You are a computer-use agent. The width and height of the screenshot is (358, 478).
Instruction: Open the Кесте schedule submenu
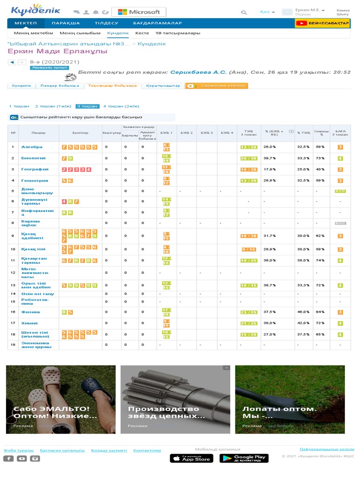[142, 33]
